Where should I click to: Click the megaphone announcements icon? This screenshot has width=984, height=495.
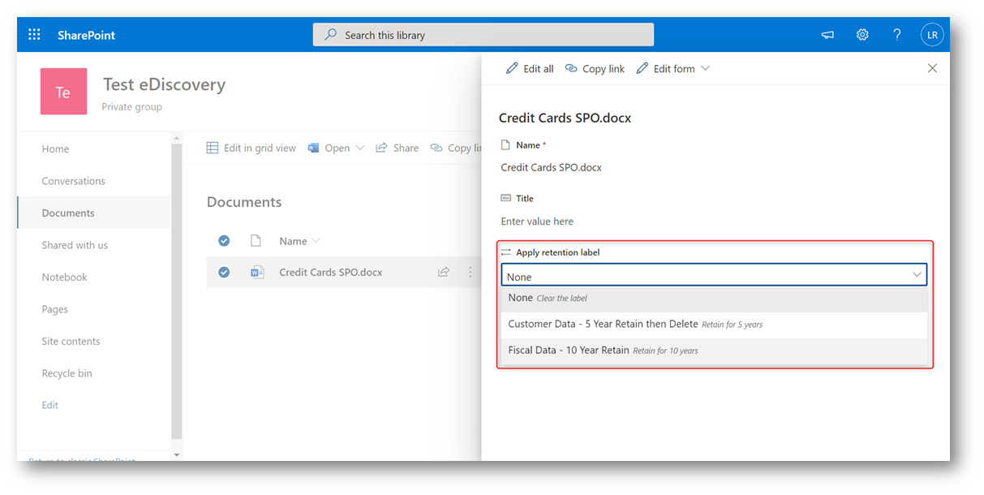(x=827, y=35)
